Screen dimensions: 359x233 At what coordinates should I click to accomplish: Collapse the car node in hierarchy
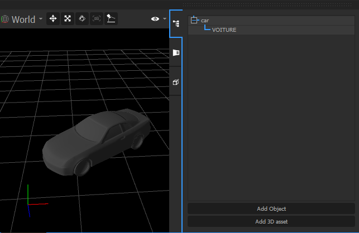tap(194, 20)
